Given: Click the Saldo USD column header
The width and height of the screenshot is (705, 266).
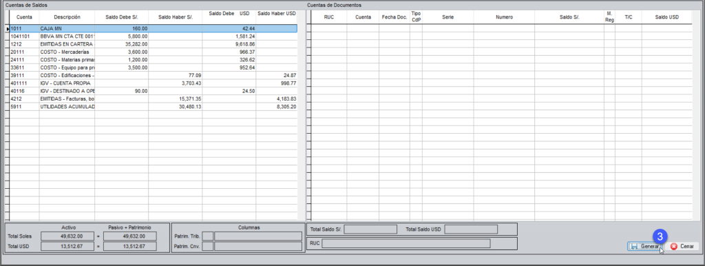Looking at the screenshot, I should (x=666, y=17).
